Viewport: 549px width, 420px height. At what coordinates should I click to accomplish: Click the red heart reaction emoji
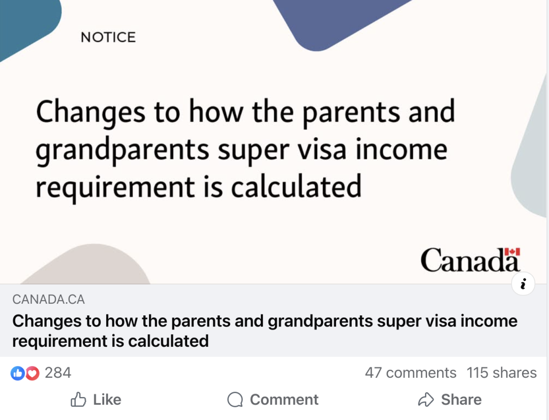32,373
